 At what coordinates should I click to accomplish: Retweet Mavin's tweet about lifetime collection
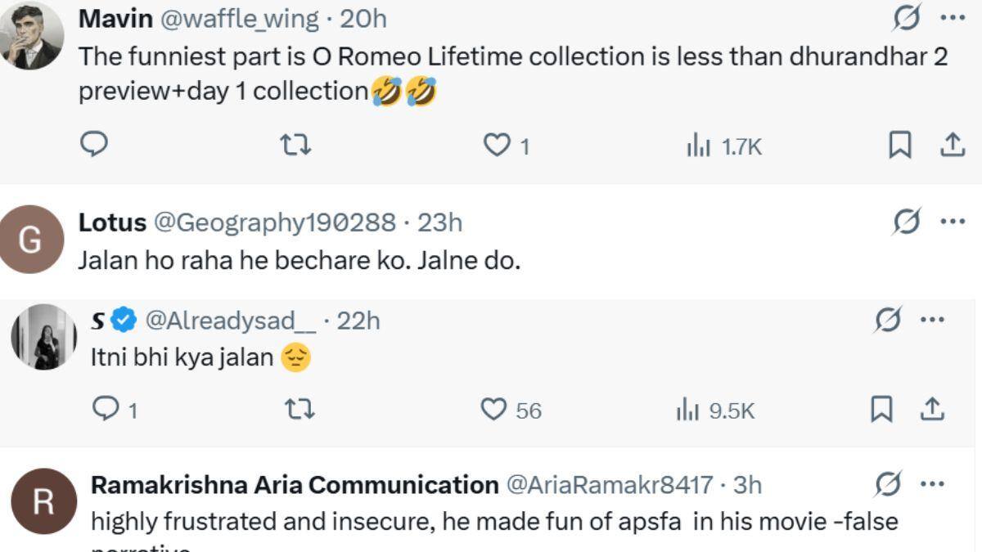pos(295,146)
